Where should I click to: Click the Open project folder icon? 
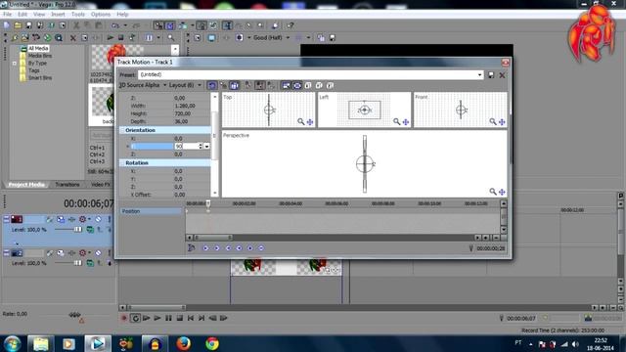[18, 25]
